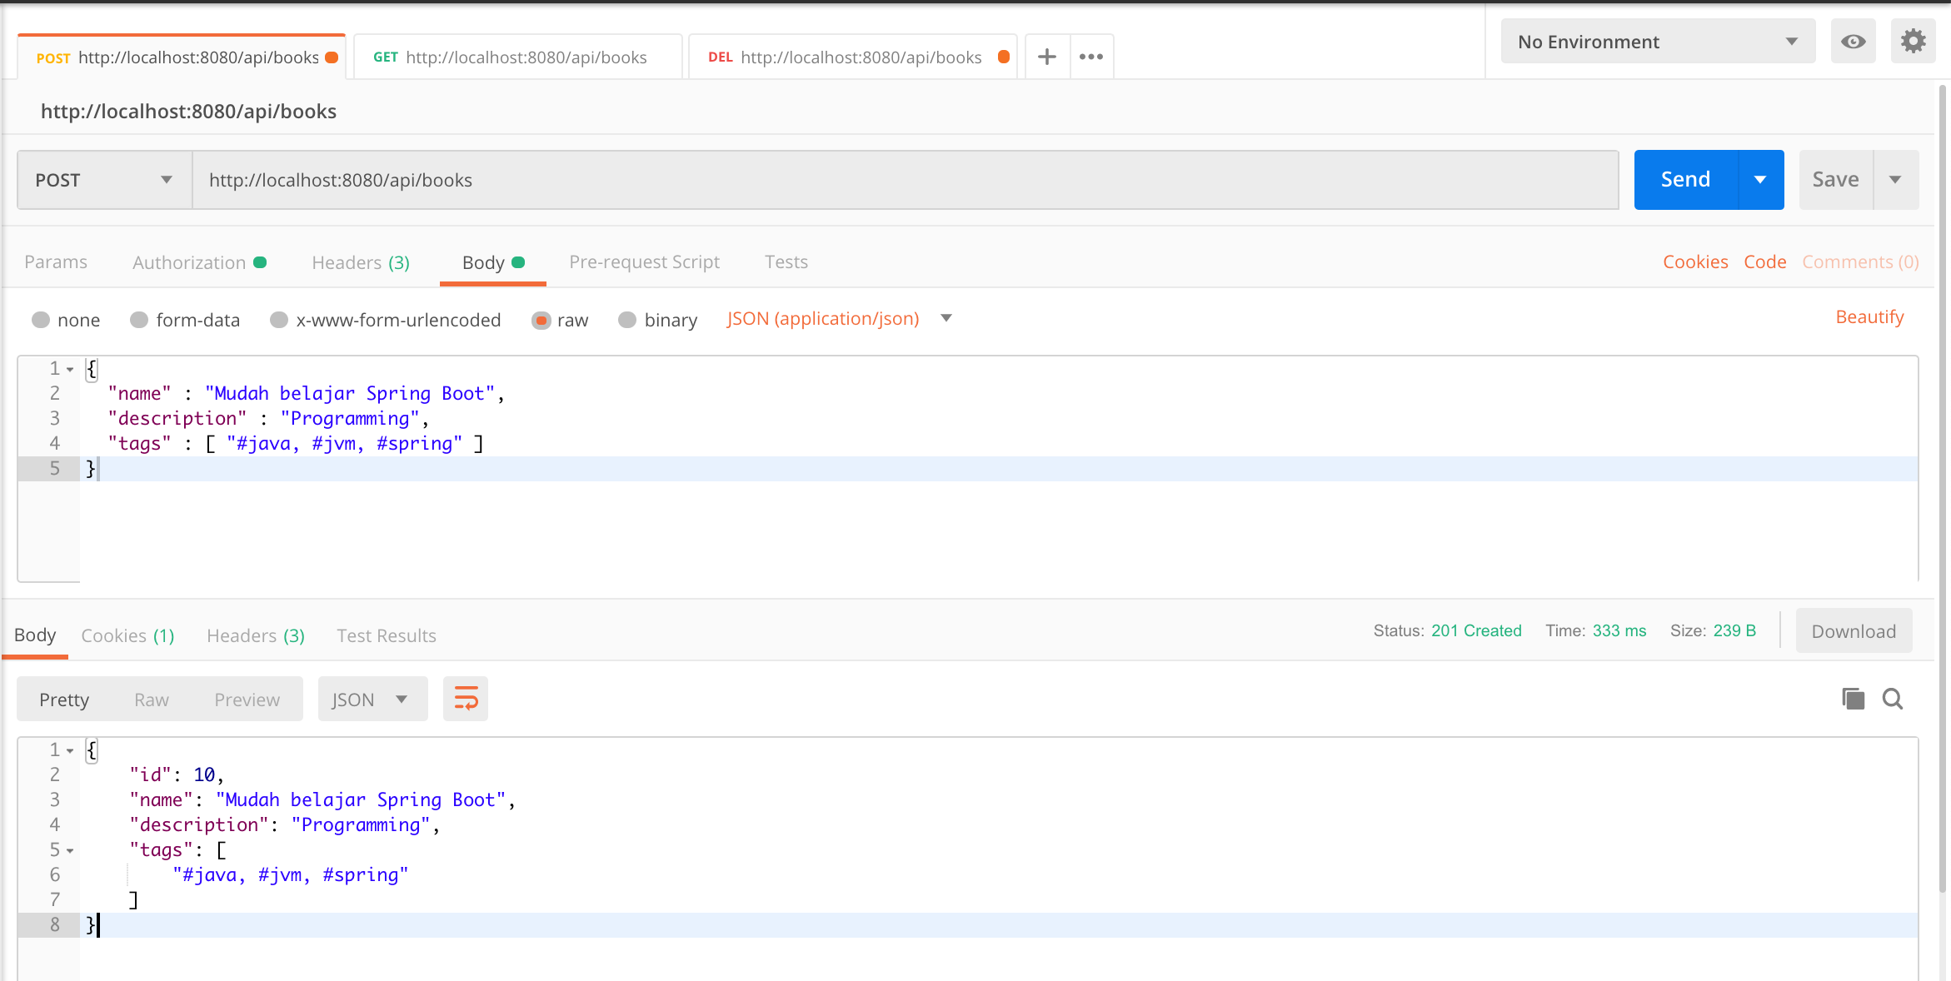Choose x-www-form-urlencoded body option
Viewport: 1951px width, 981px height.
coord(279,320)
